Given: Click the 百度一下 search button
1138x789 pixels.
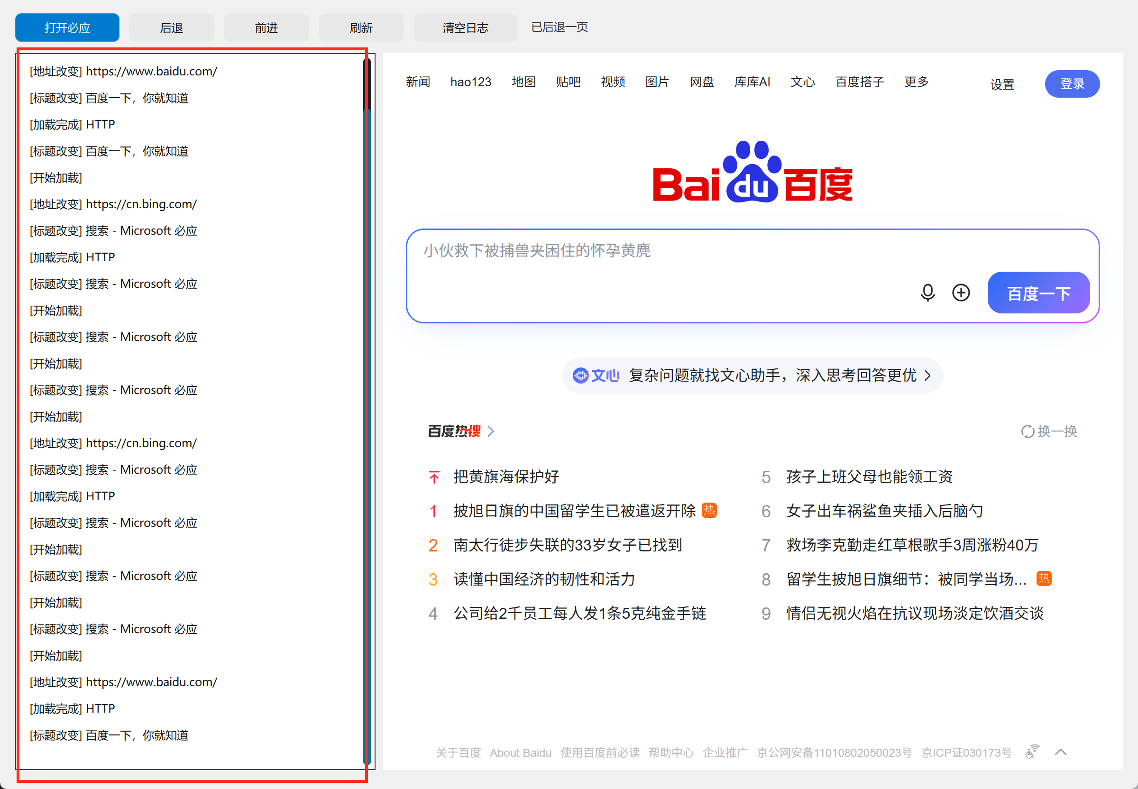Looking at the screenshot, I should click(x=1038, y=293).
